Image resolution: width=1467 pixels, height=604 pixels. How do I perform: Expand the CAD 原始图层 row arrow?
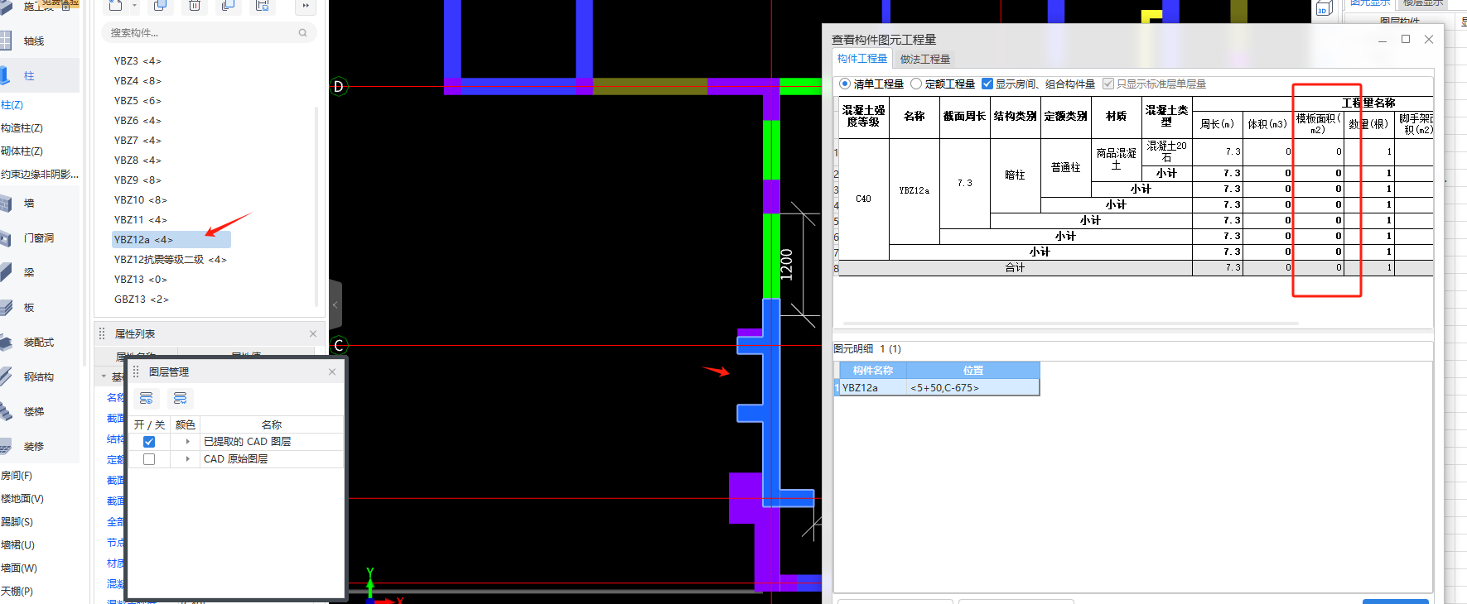(x=187, y=459)
